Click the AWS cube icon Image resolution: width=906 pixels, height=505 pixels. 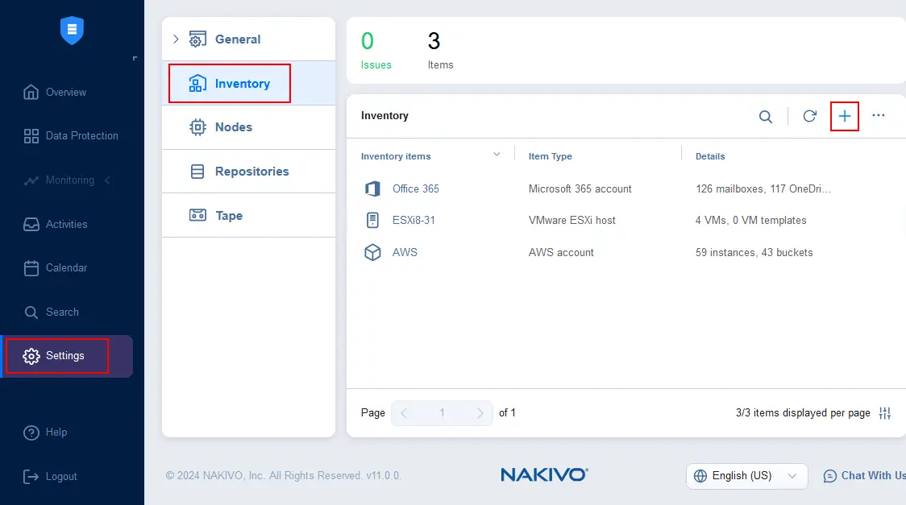click(372, 252)
